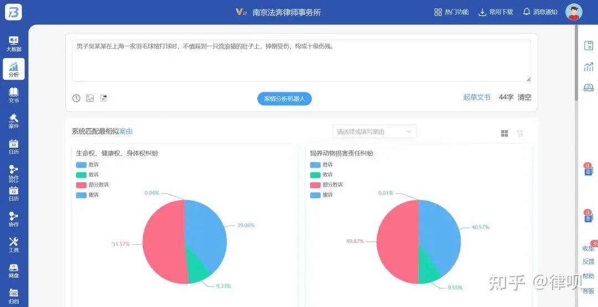Screen dimensions: 598x307
Task: Click the save disk icon in the right panel
Action: (589, 45)
